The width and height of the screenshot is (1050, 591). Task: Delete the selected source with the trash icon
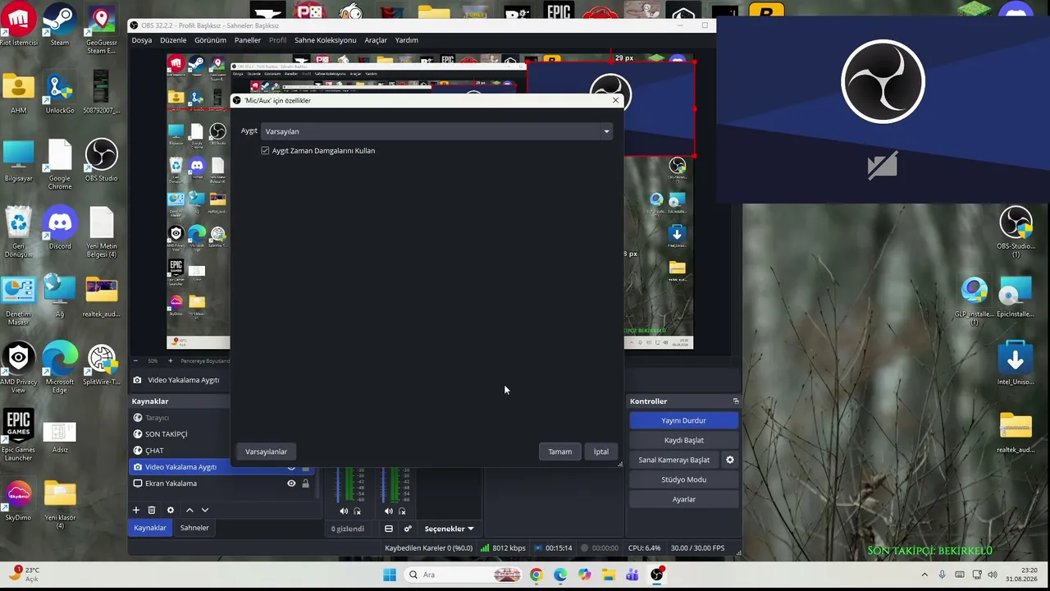click(152, 510)
